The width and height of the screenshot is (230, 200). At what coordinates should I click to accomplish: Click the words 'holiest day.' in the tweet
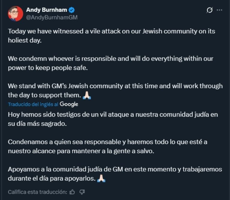(25, 40)
